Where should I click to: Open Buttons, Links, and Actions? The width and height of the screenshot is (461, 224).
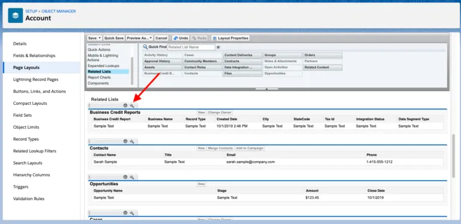coord(40,92)
